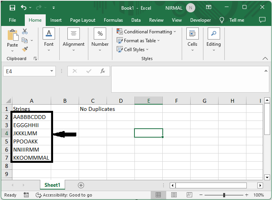Collapse the ribbon with the chevron
The height and width of the screenshot is (200, 272).
(x=265, y=58)
